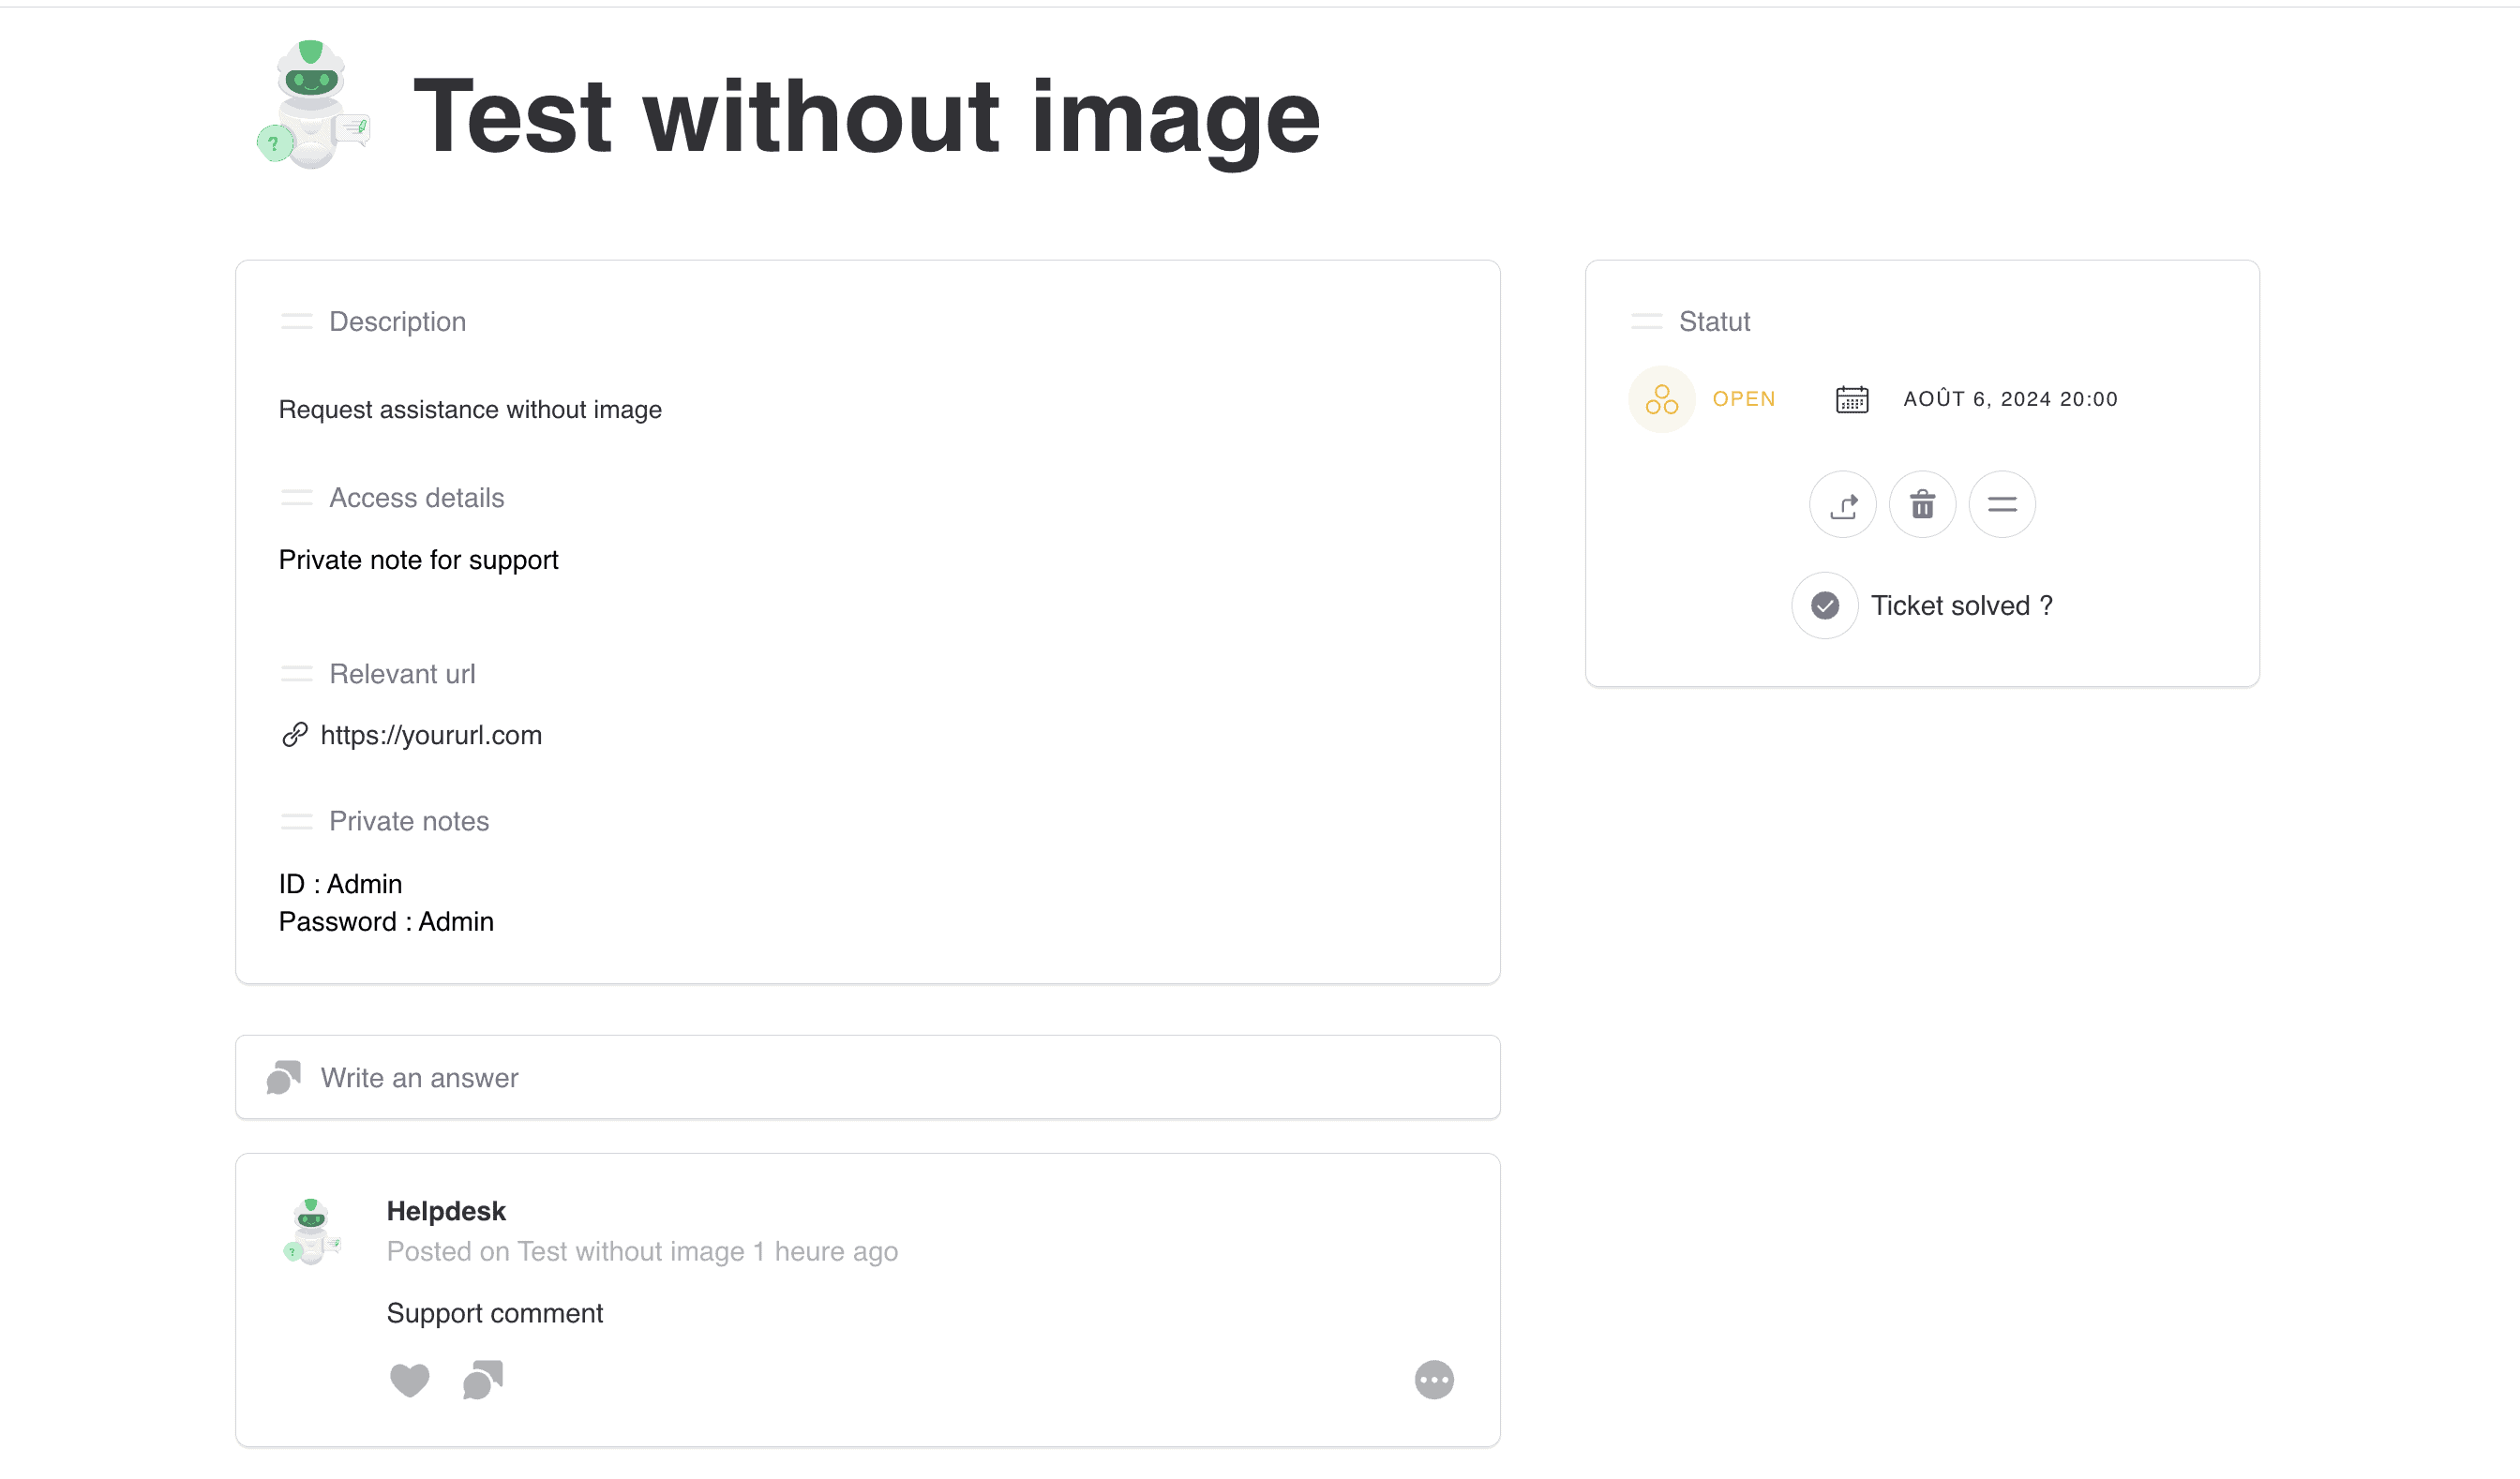Click the two-line menu icon button
This screenshot has height=1479, width=2520.
2001,504
